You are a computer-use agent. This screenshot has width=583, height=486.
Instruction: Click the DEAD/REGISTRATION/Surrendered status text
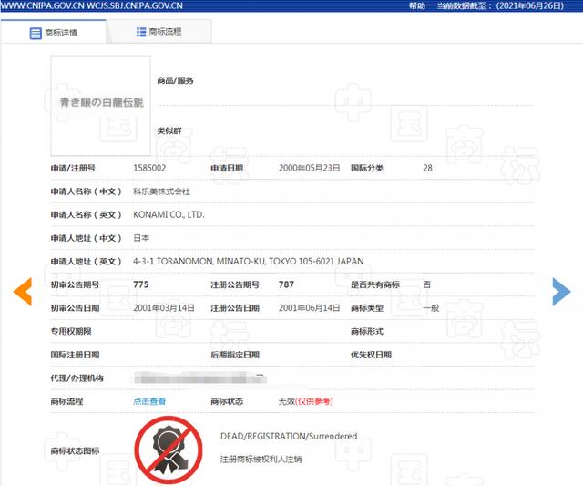[288, 436]
